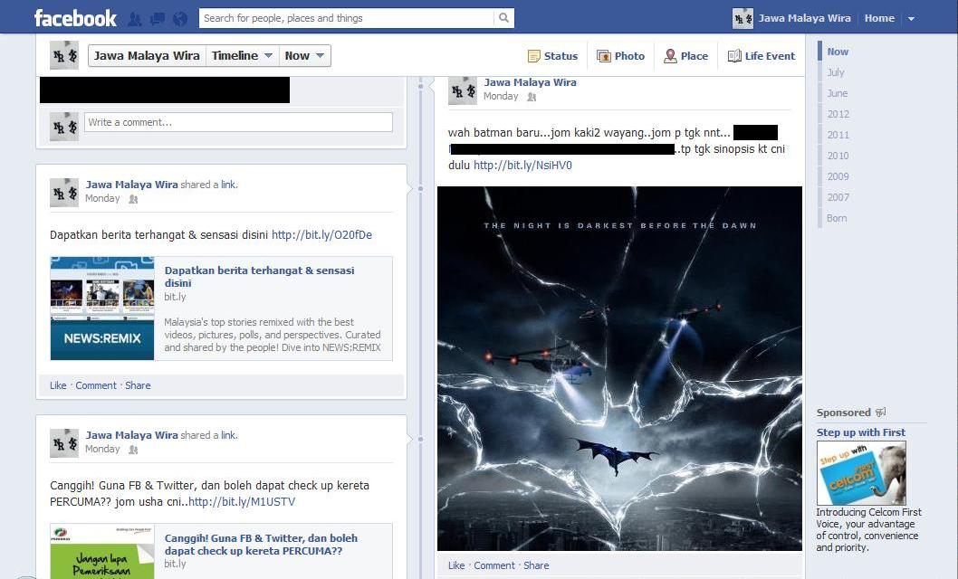Open the Batman poster image
Viewport: 958px width, 579px height.
click(619, 368)
